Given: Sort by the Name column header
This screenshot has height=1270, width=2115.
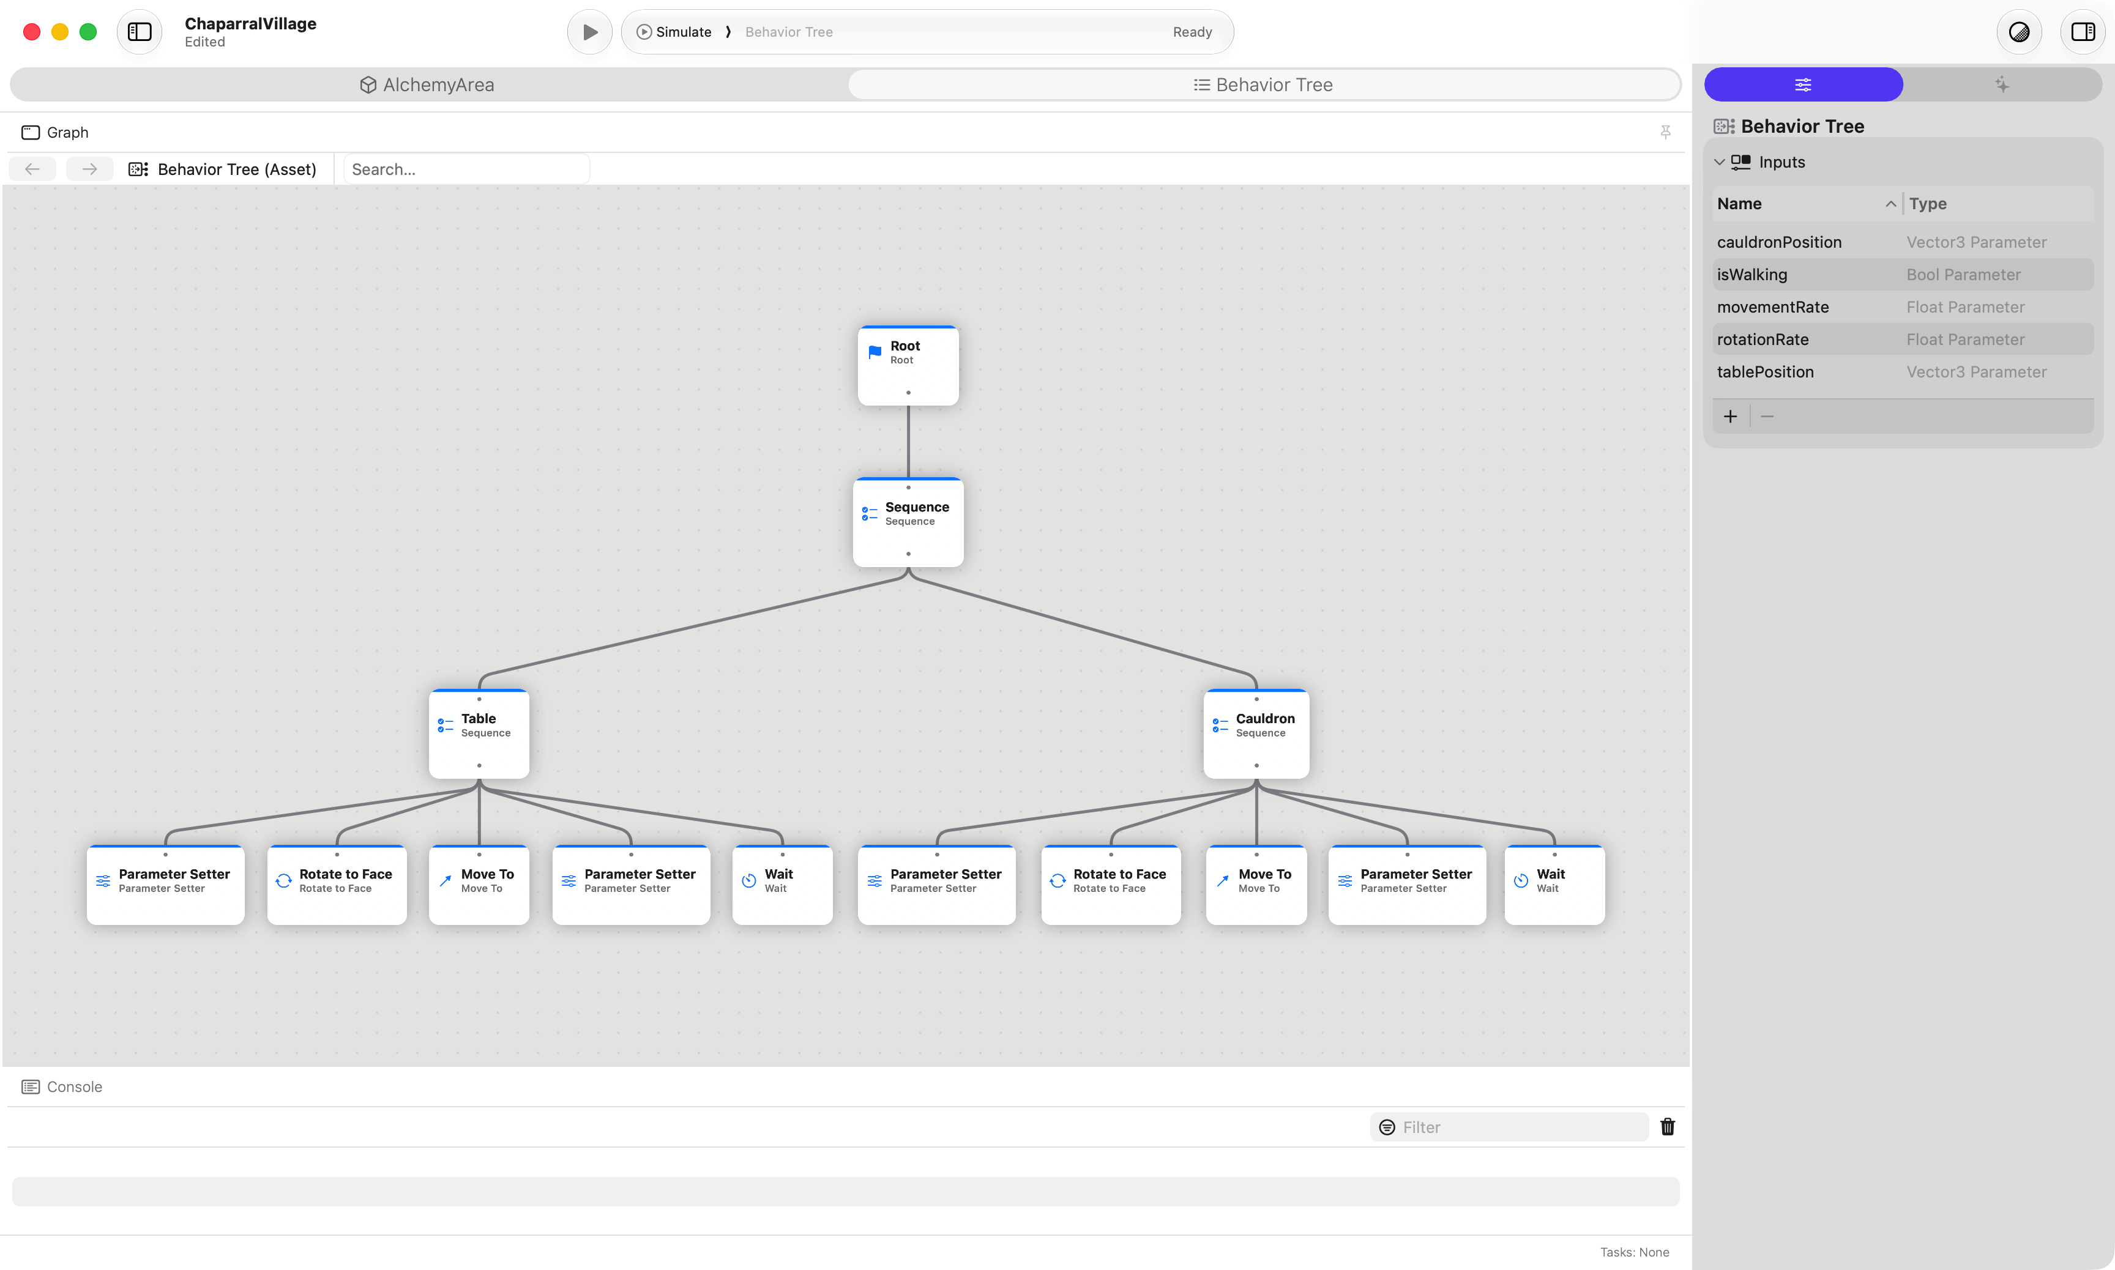Looking at the screenshot, I should coord(1807,204).
